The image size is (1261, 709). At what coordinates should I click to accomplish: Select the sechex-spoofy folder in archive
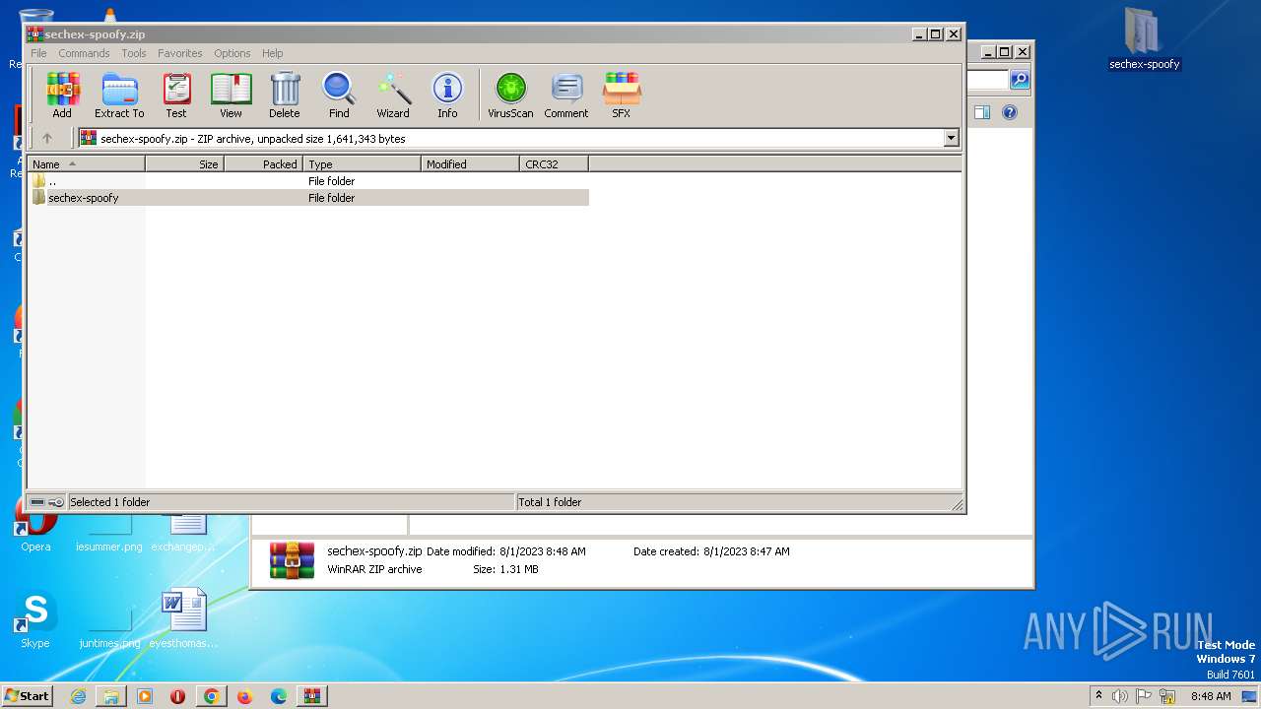(308, 198)
